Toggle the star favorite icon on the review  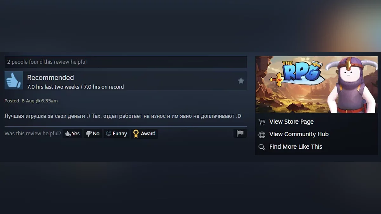pyautogui.click(x=241, y=81)
